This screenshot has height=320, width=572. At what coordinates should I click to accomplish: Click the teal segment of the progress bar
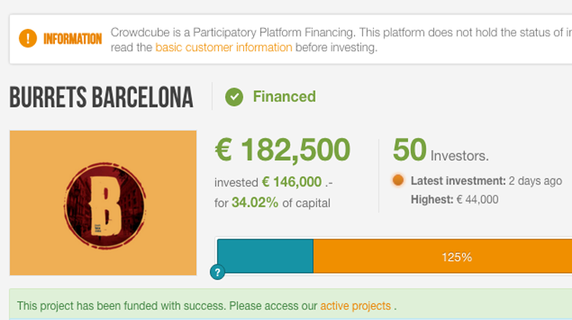265,256
